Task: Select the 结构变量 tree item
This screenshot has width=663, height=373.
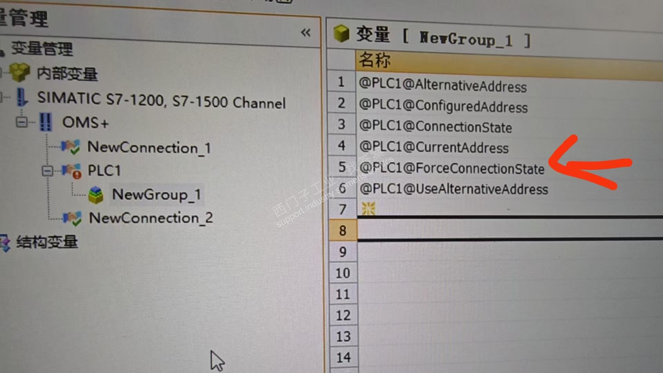Action: 47,242
